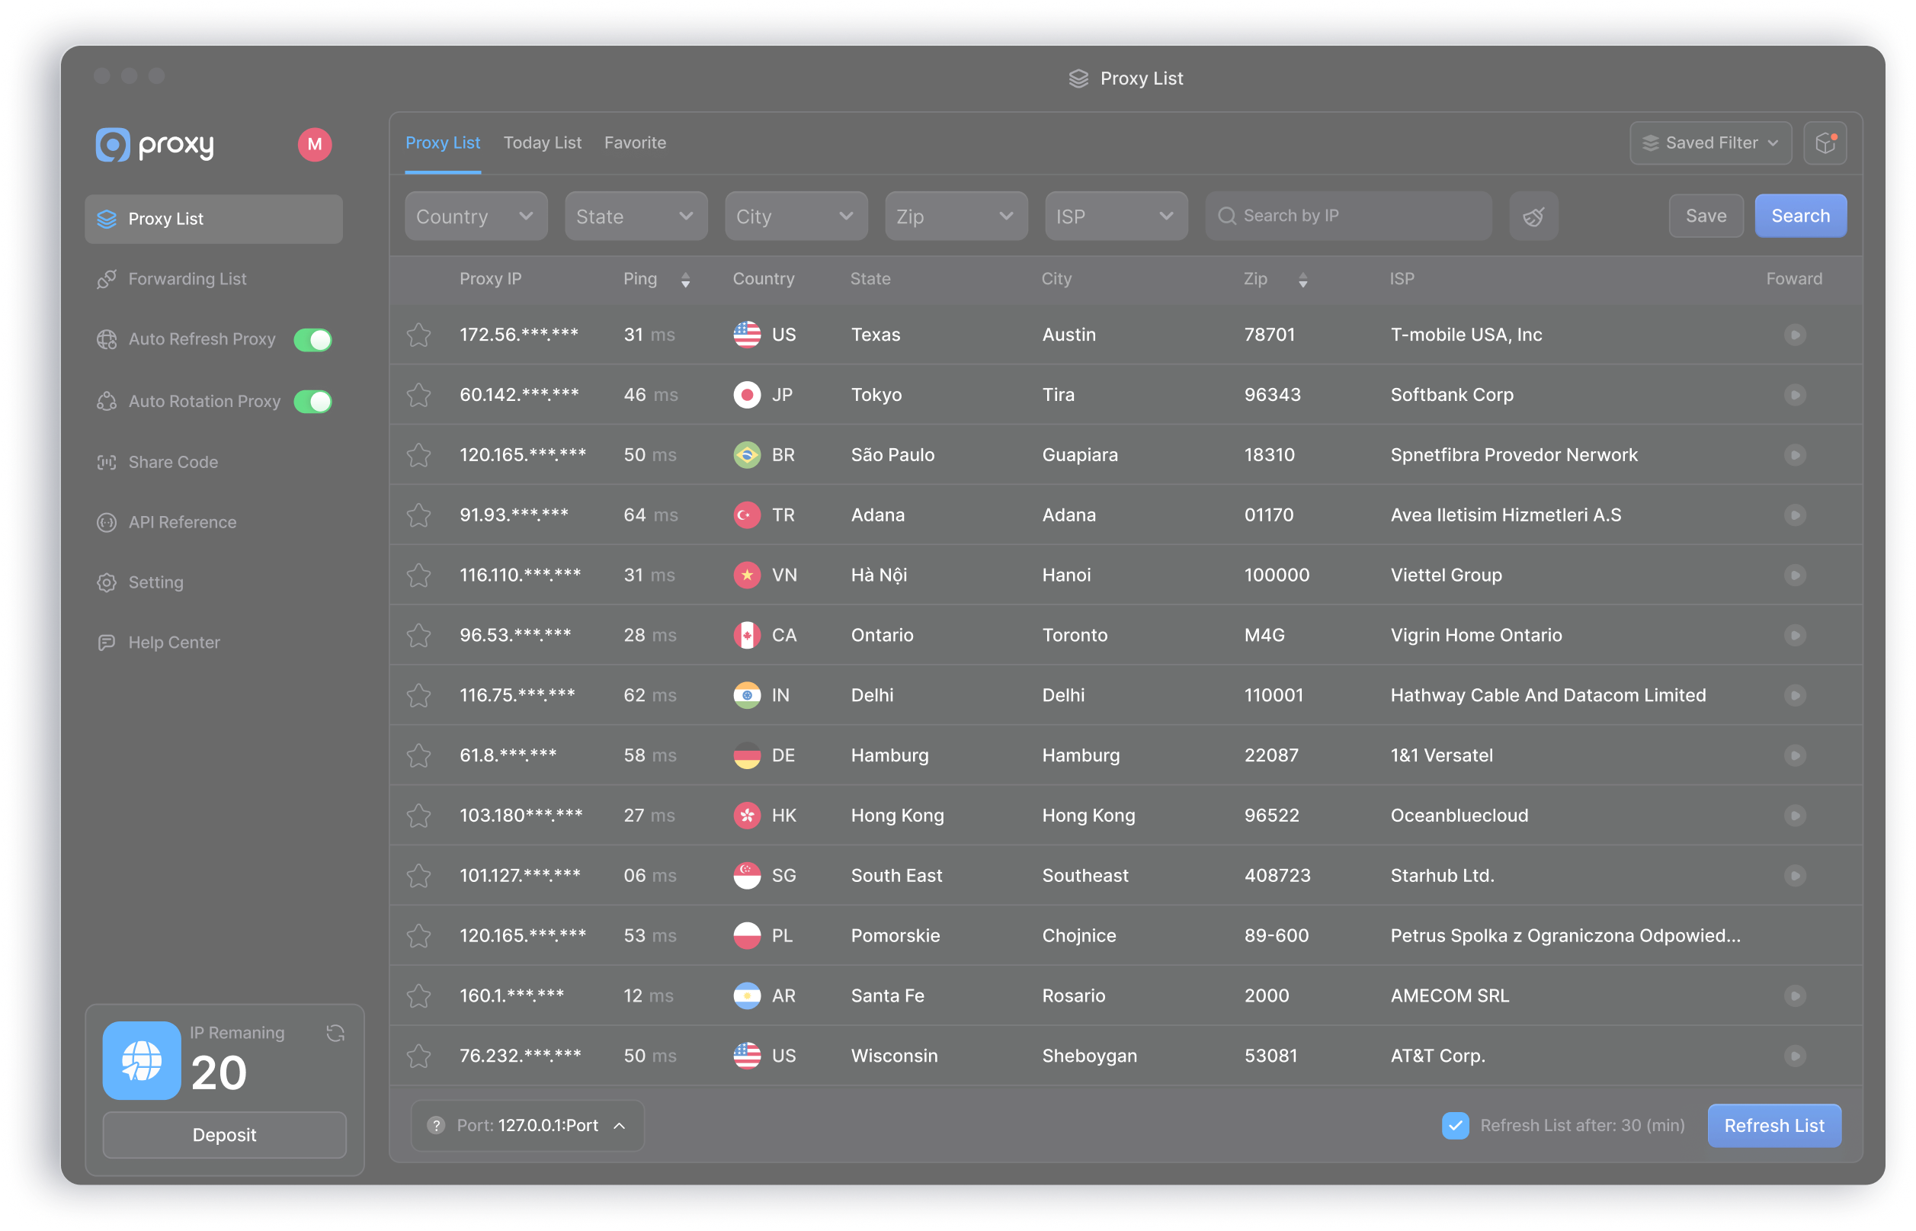Image resolution: width=1916 pixels, height=1231 pixels.
Task: Expand the ISP filter dropdown
Action: (1116, 216)
